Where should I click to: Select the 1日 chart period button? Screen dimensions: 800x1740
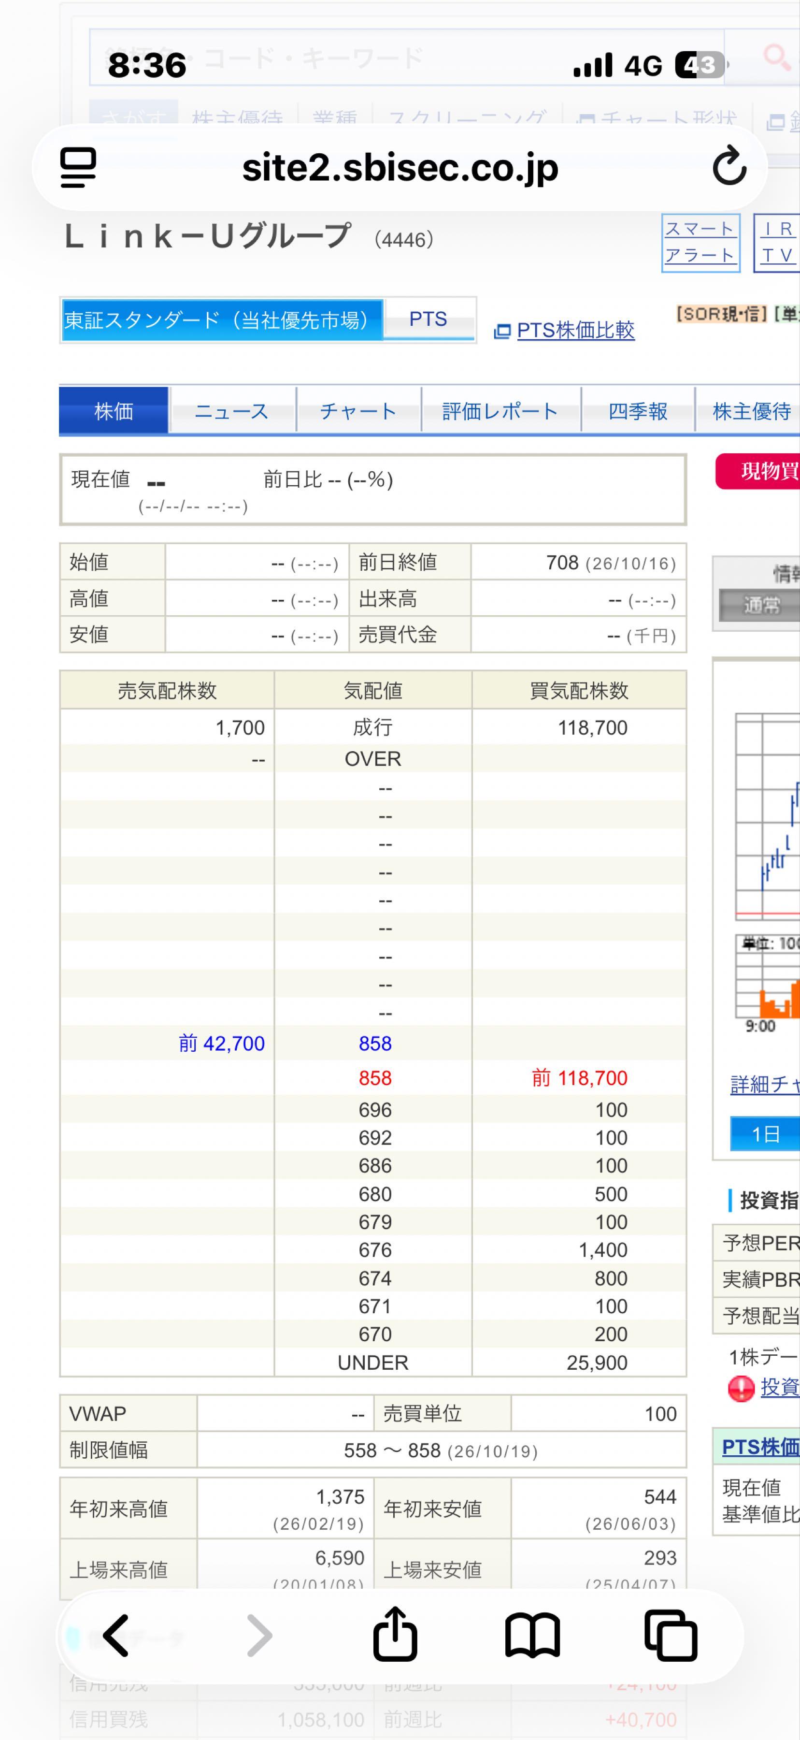point(765,1133)
